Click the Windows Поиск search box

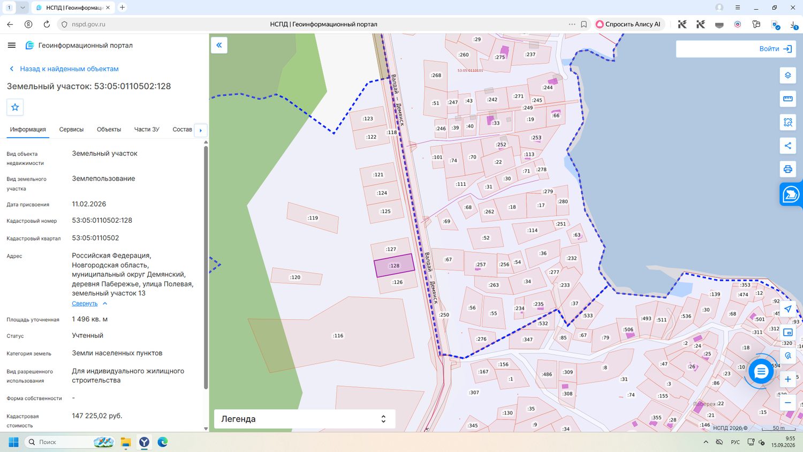[70, 442]
